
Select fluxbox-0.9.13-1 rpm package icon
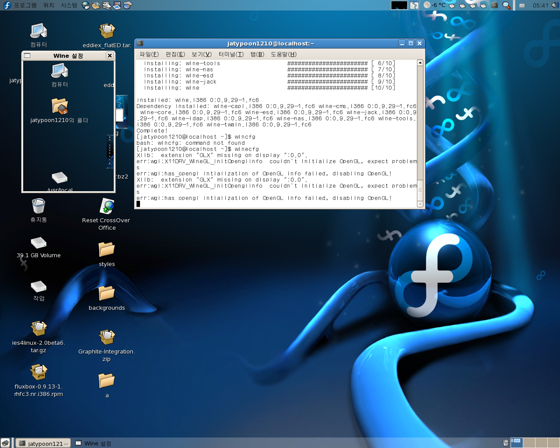[38, 381]
